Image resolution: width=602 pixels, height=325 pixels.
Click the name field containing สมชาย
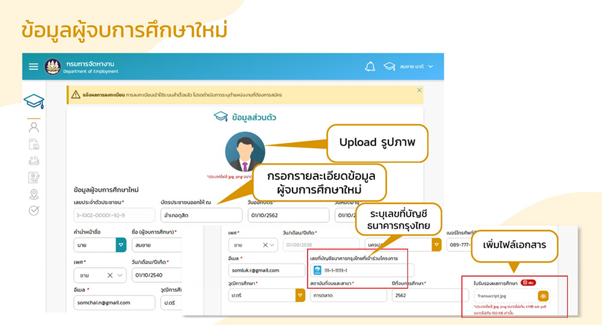(157, 245)
